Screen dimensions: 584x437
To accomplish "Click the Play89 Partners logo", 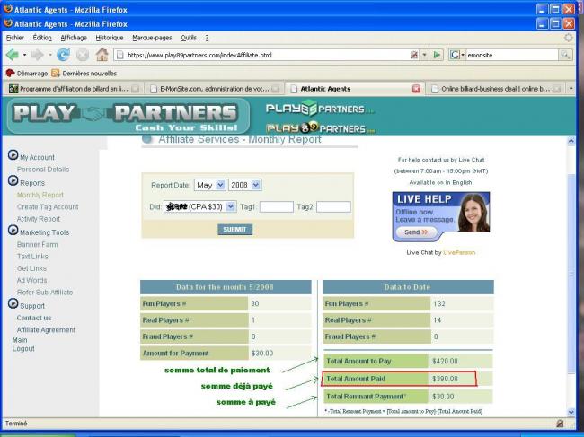I will 321,128.
